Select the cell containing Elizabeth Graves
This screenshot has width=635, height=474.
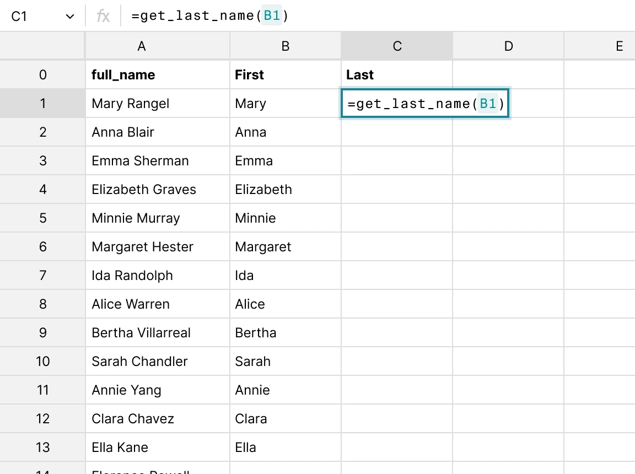coord(141,189)
